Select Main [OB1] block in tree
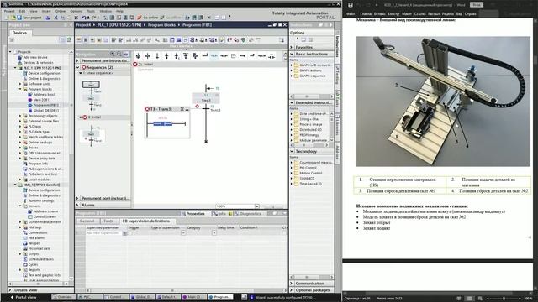 [41, 100]
